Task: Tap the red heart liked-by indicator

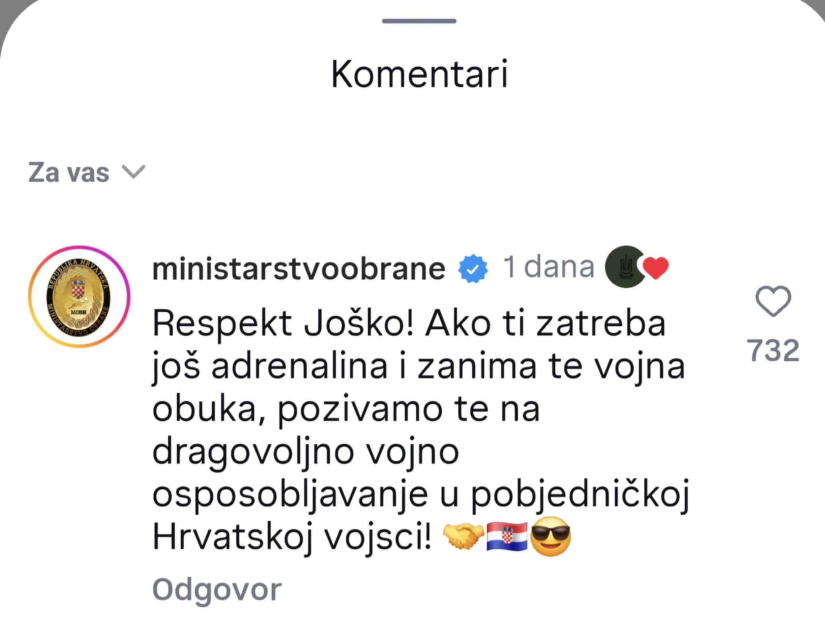Action: click(657, 267)
